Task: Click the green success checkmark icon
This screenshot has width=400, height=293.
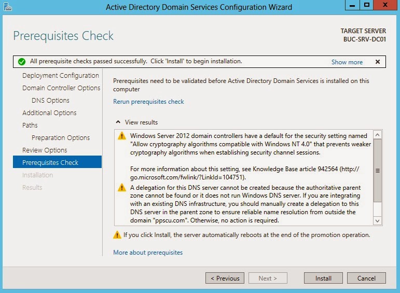Action: [x=22, y=62]
